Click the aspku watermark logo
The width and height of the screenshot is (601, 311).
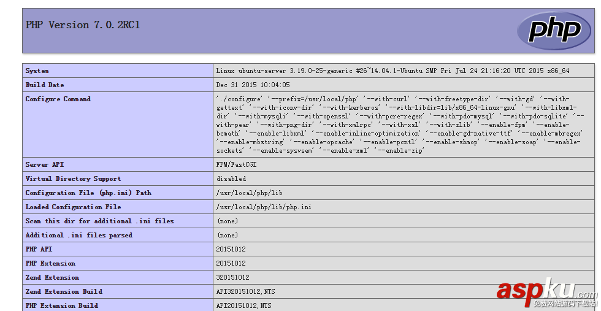pos(546,293)
